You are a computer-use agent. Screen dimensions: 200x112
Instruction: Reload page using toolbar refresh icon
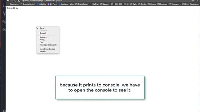point(15,1)
